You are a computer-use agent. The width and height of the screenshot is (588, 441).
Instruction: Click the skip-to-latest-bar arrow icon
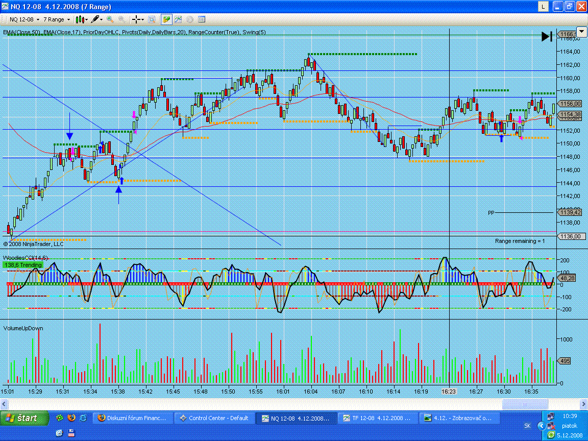[x=547, y=36]
